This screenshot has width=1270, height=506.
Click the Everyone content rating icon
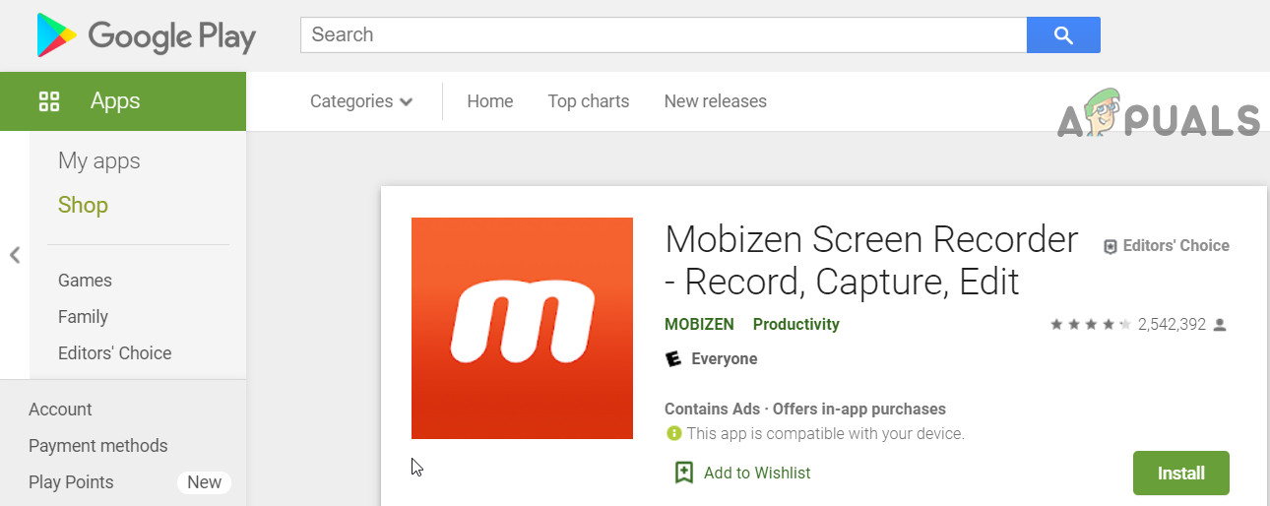point(673,359)
